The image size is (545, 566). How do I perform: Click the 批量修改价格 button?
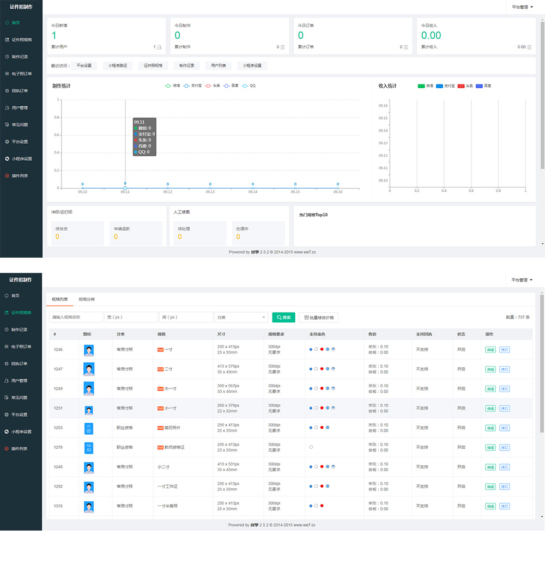tap(318, 317)
